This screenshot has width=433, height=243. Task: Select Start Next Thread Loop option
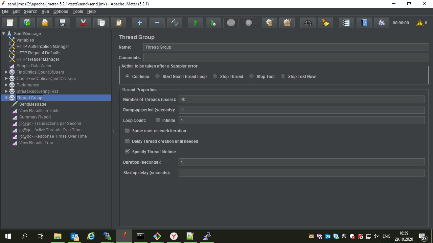pyautogui.click(x=158, y=77)
